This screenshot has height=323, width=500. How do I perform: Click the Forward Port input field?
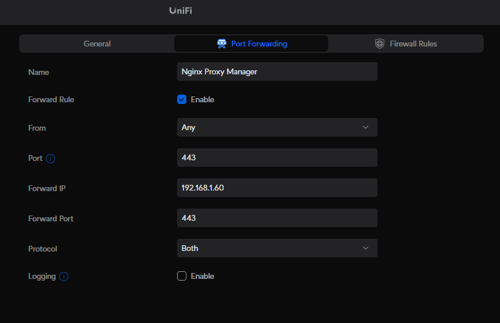277,218
